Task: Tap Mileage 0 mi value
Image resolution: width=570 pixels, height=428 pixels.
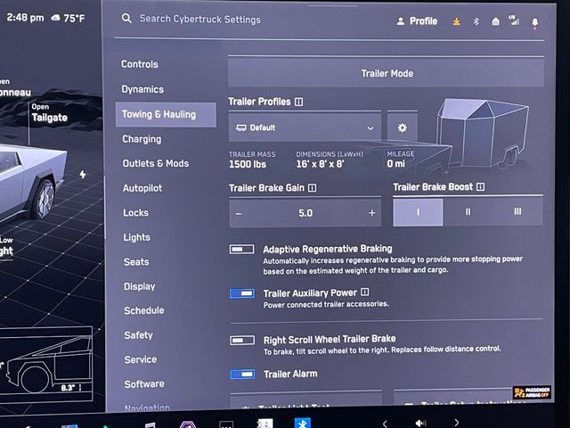Action: [x=395, y=164]
